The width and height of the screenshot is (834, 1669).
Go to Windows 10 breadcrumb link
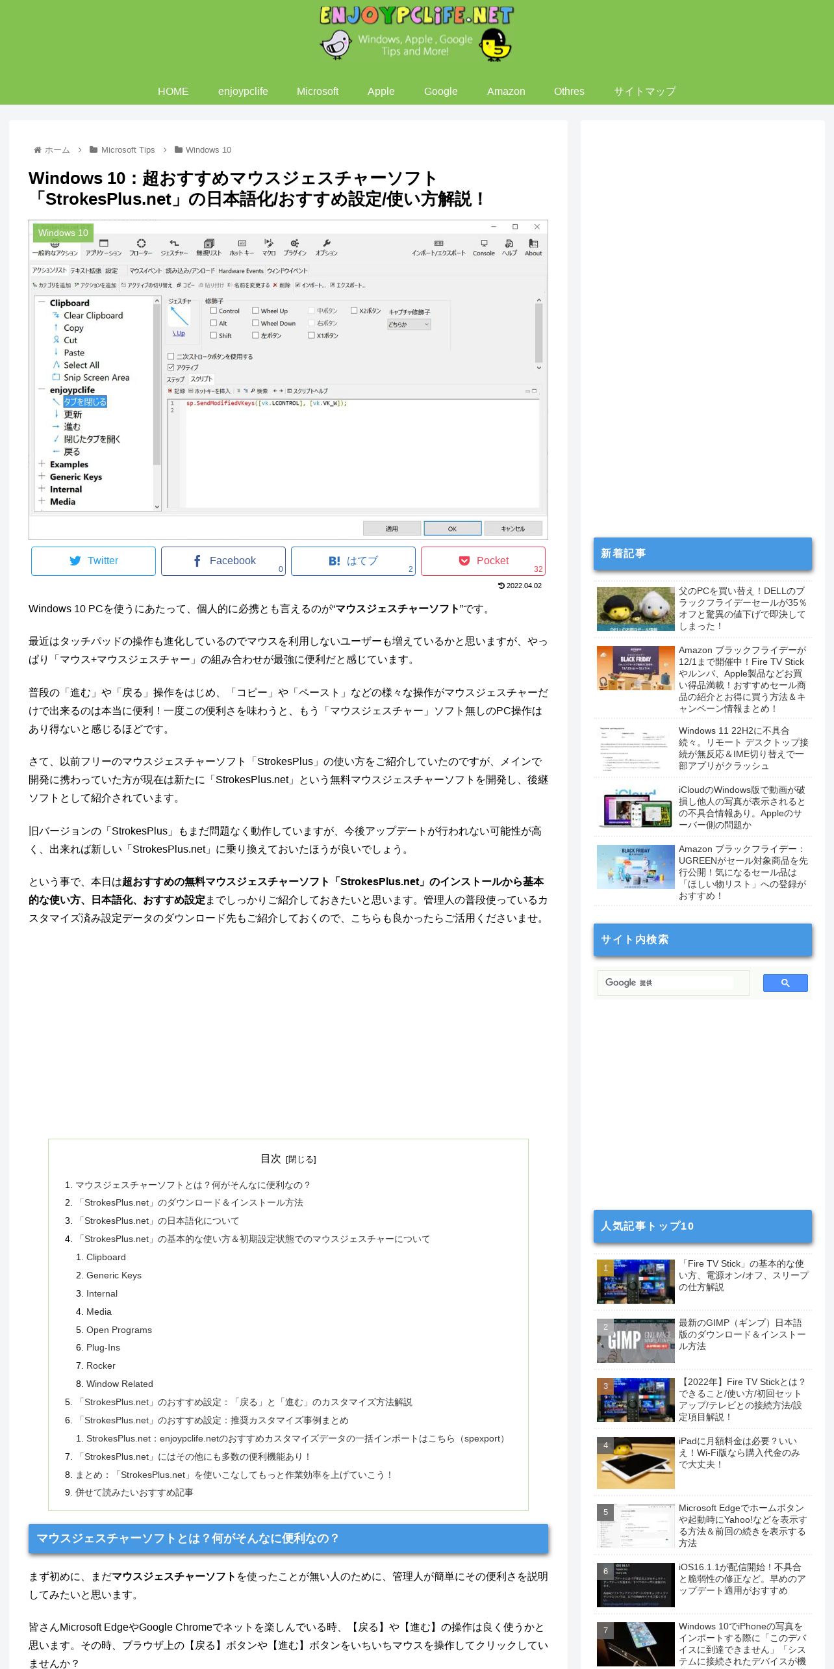pos(208,149)
